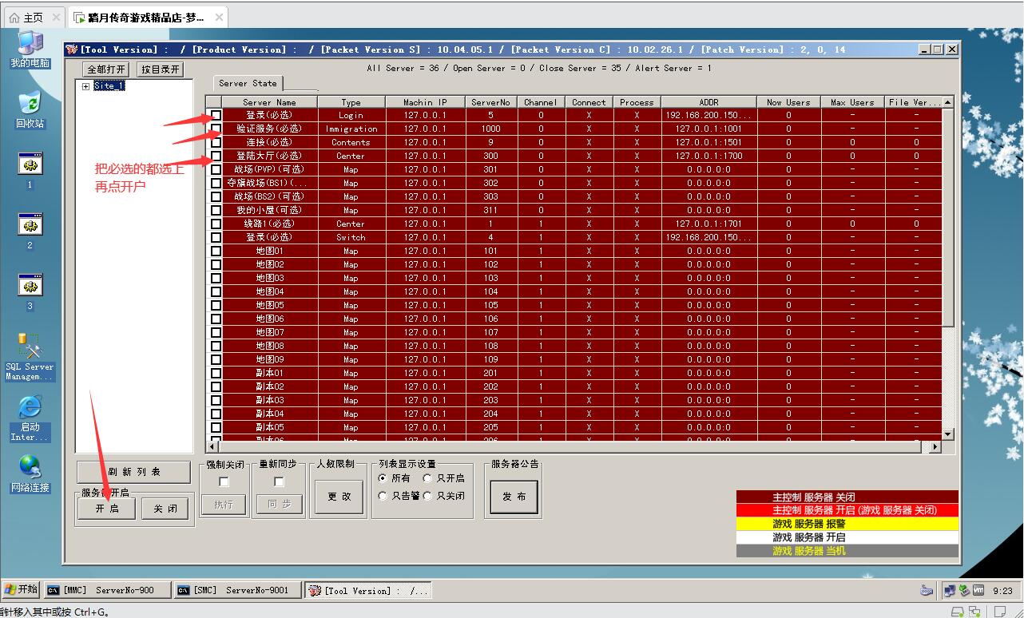The width and height of the screenshot is (1024, 618).
Task: Click the 开始 Start button
Action: tap(22, 590)
